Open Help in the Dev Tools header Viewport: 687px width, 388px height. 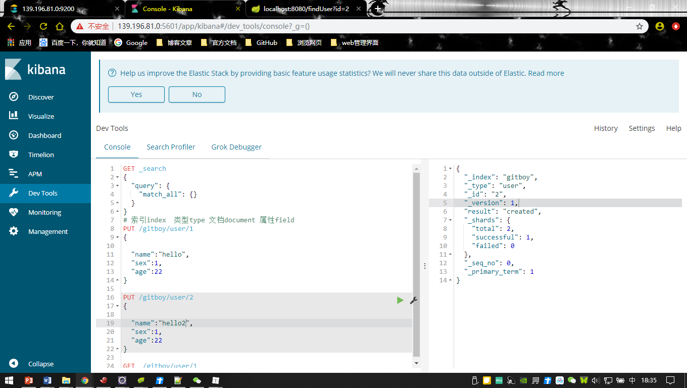coord(673,128)
